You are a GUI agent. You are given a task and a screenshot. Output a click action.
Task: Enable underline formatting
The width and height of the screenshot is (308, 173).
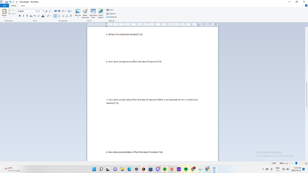[x=27, y=16]
